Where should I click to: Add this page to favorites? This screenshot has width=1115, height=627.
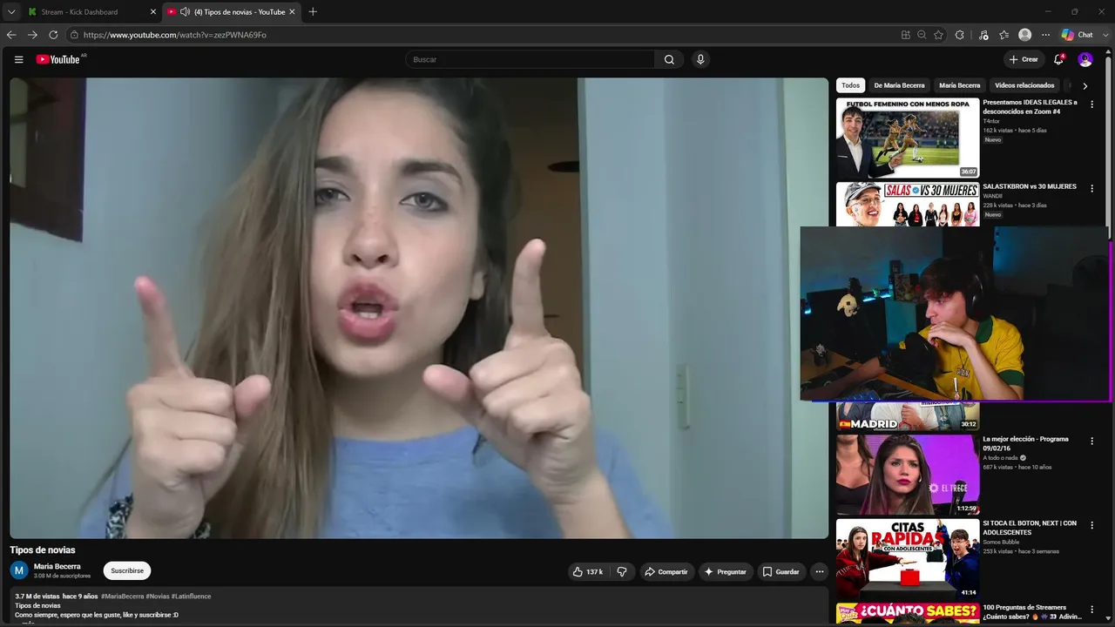[938, 35]
